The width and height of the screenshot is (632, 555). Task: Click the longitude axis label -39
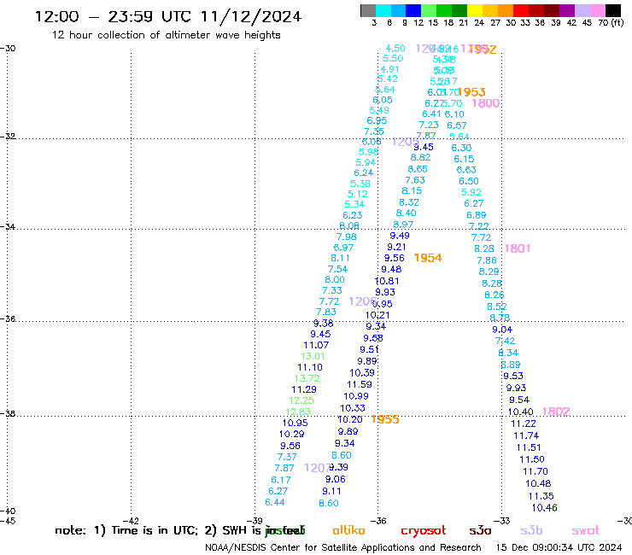pos(255,521)
